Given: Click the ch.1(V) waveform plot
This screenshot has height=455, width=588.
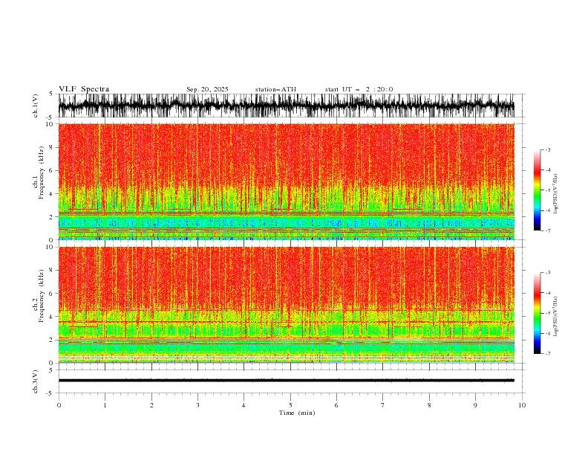Looking at the screenshot, I should click(x=287, y=106).
